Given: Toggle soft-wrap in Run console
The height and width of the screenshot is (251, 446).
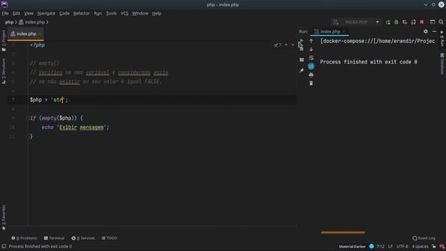Looking at the screenshot, I should click(311, 58).
